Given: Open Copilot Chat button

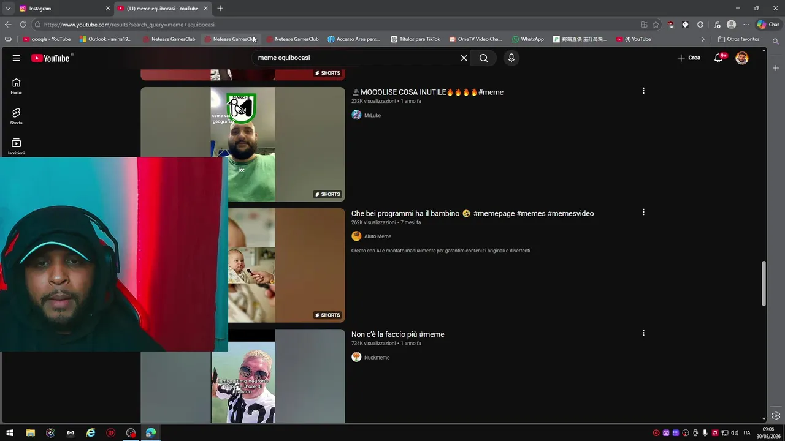Looking at the screenshot, I should pyautogui.click(x=768, y=24).
